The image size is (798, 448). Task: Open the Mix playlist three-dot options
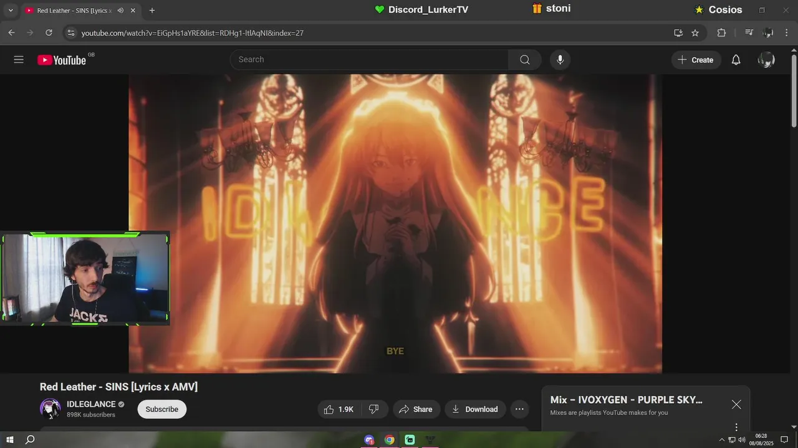click(736, 427)
